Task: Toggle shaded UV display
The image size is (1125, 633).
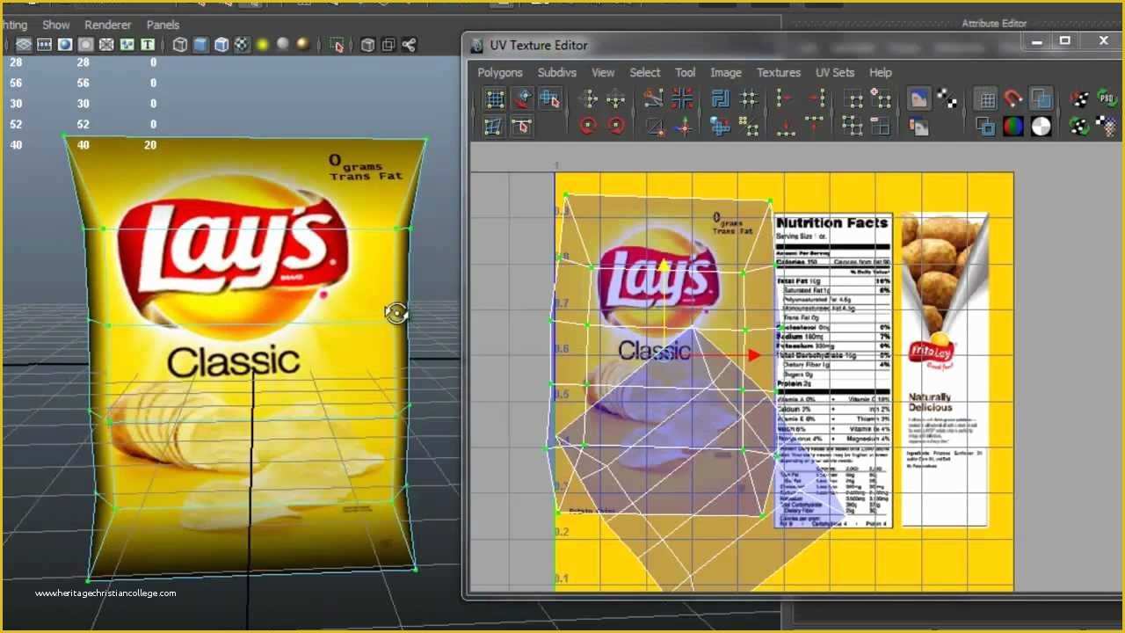Action: point(1042,98)
